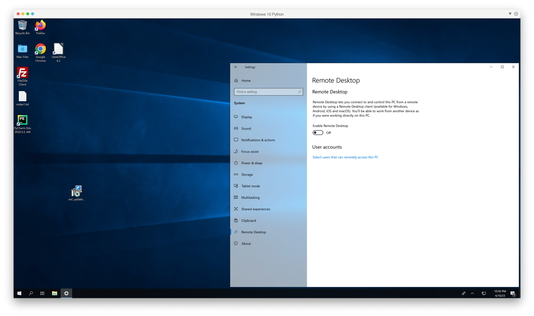
Task: Open the People icon in system tray
Action: point(464,293)
